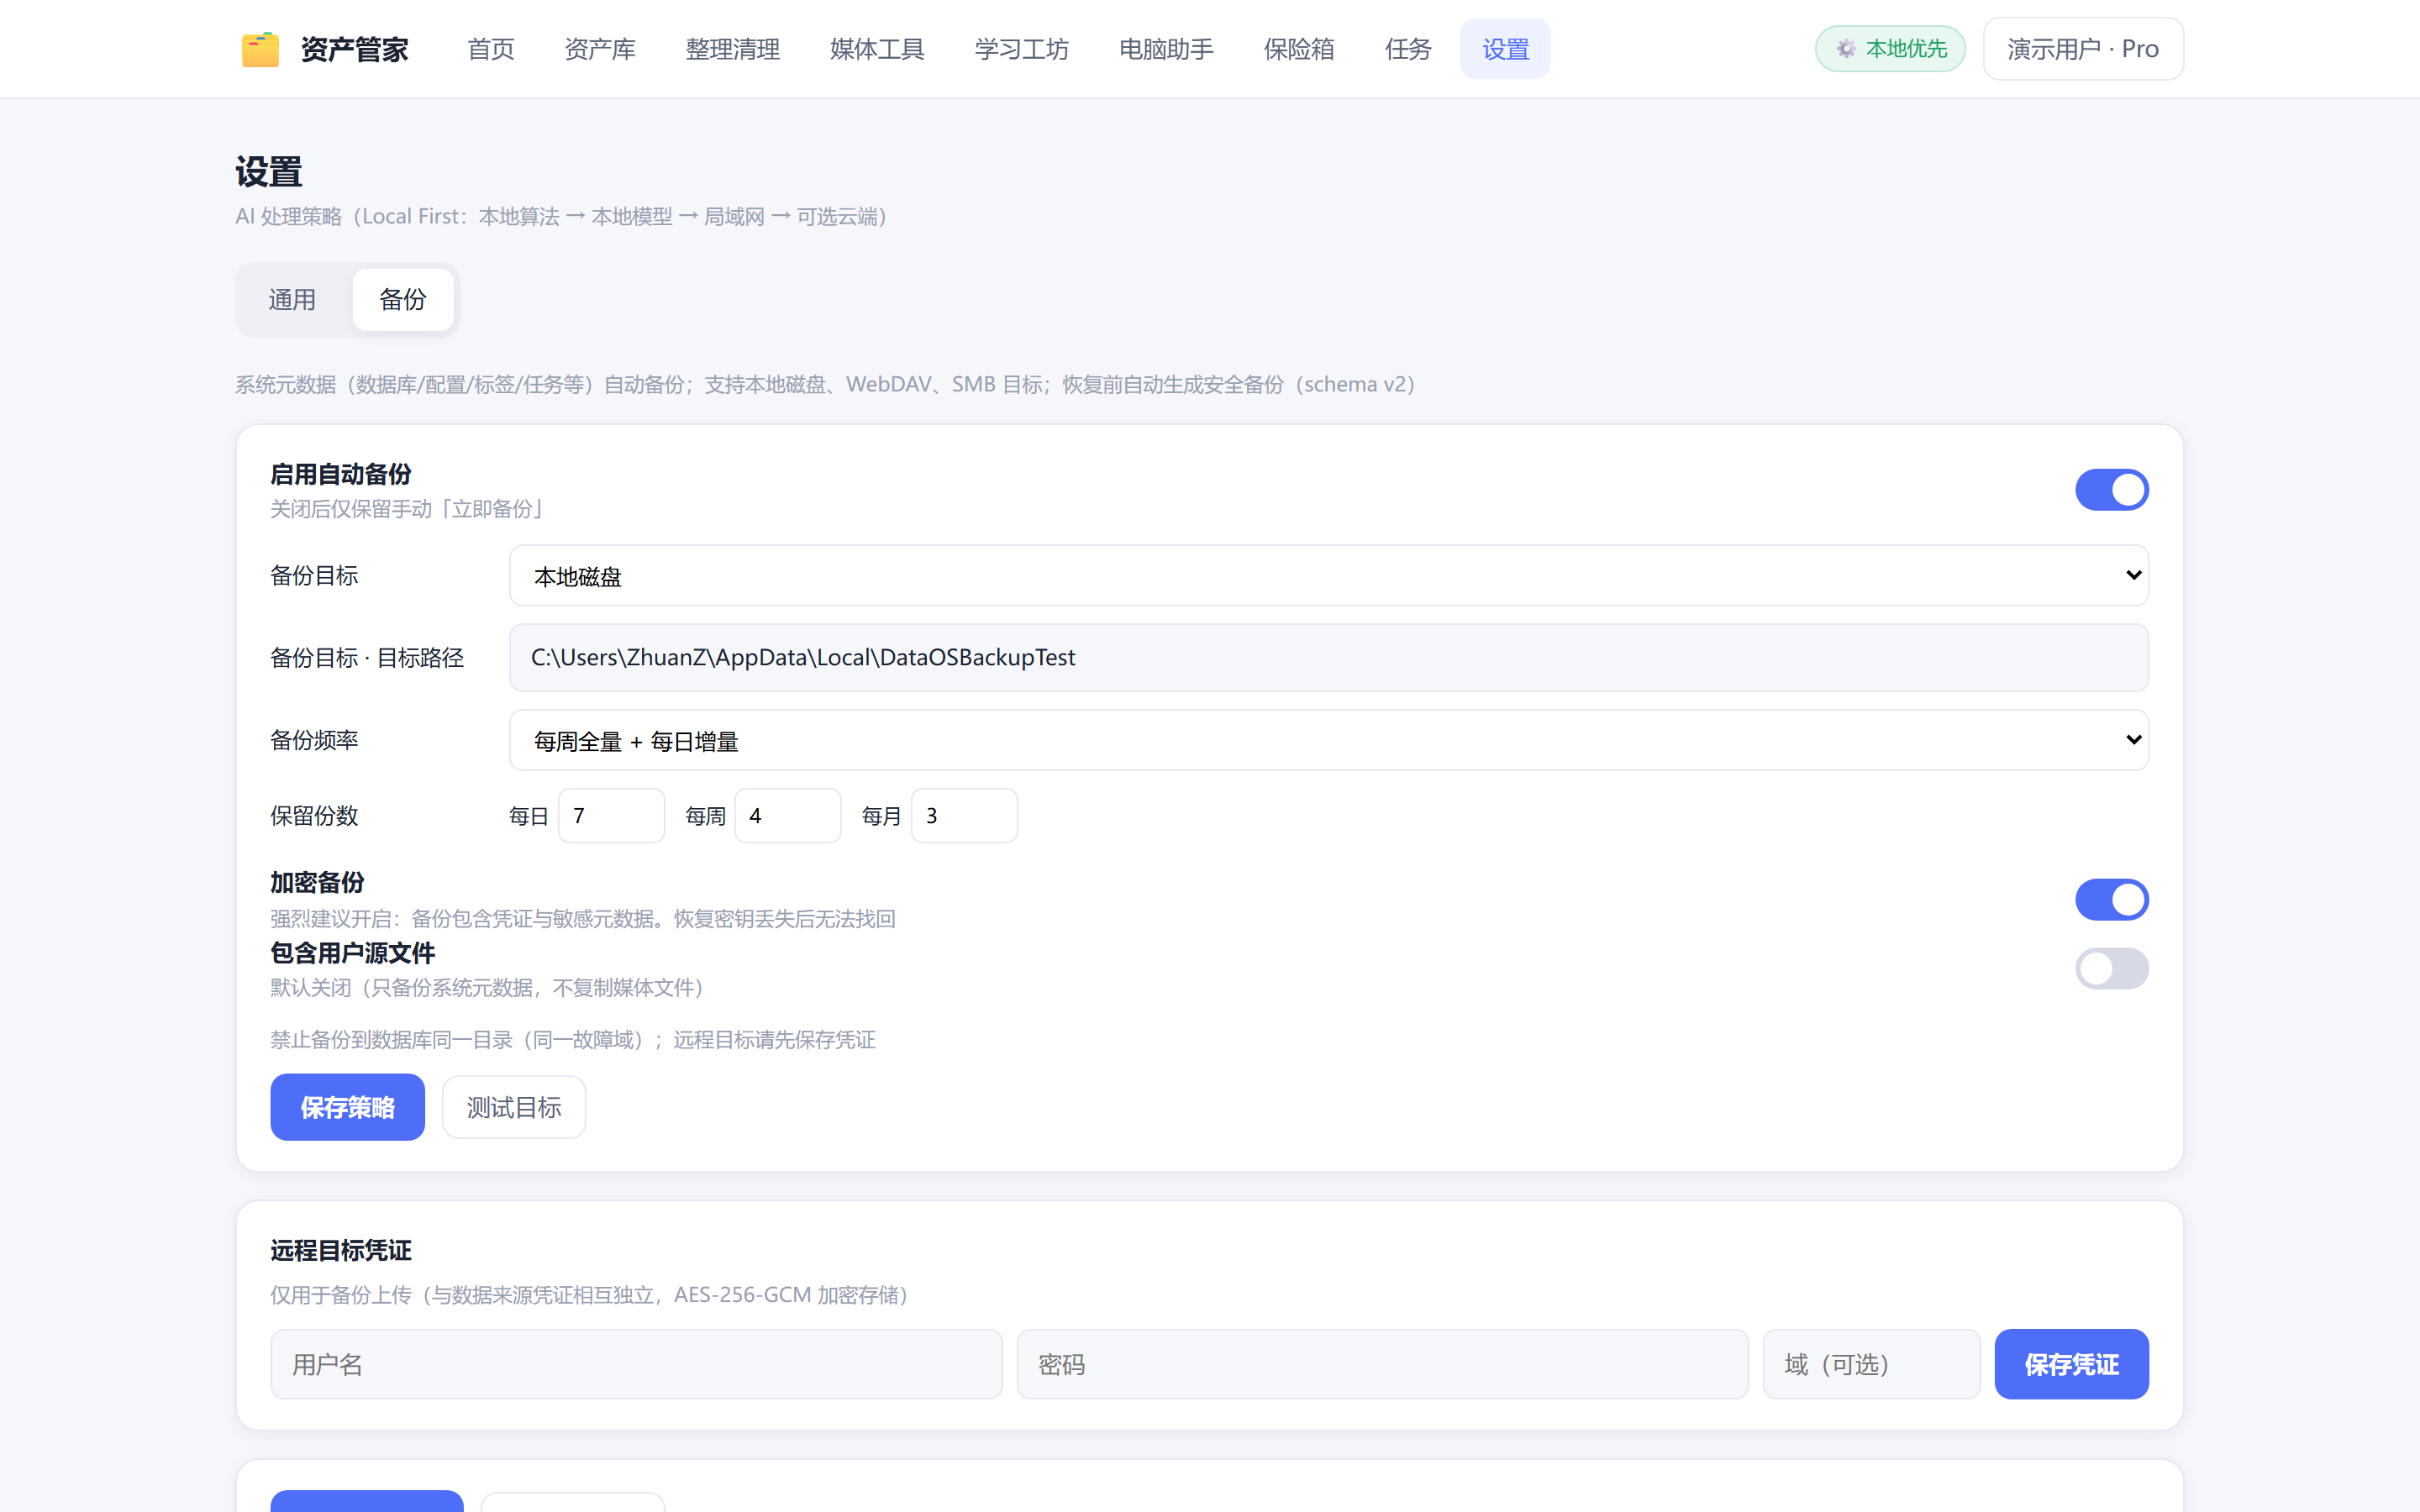Focus the 用户名 input field
This screenshot has height=1512, width=2420.
[636, 1364]
